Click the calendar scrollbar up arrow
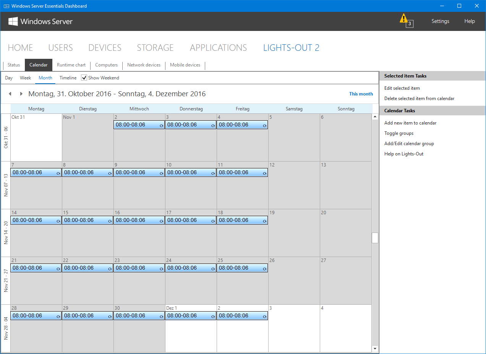The image size is (486, 354). (x=375, y=117)
